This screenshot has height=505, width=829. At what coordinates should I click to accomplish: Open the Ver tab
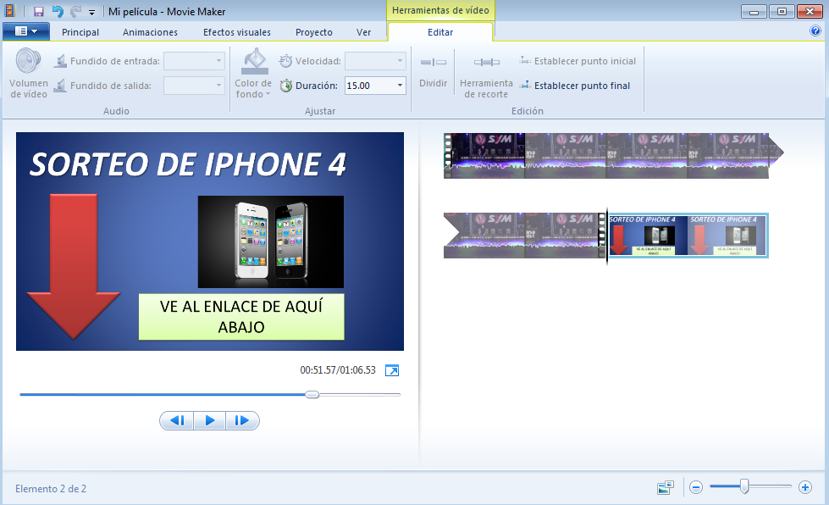pyautogui.click(x=364, y=32)
